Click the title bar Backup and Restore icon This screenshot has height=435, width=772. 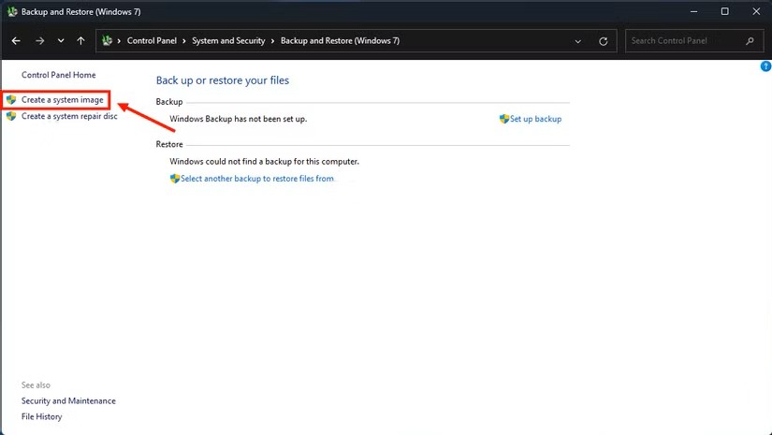click(x=11, y=11)
